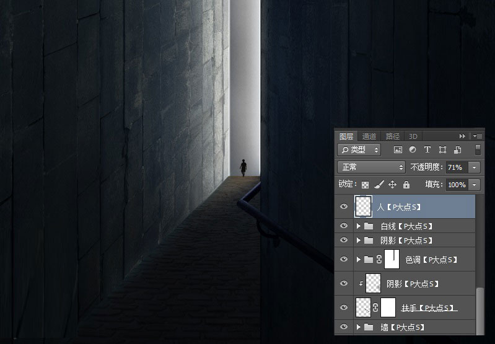Click the fill value field 100%
Image resolution: width=495 pixels, height=344 pixels.
(457, 185)
